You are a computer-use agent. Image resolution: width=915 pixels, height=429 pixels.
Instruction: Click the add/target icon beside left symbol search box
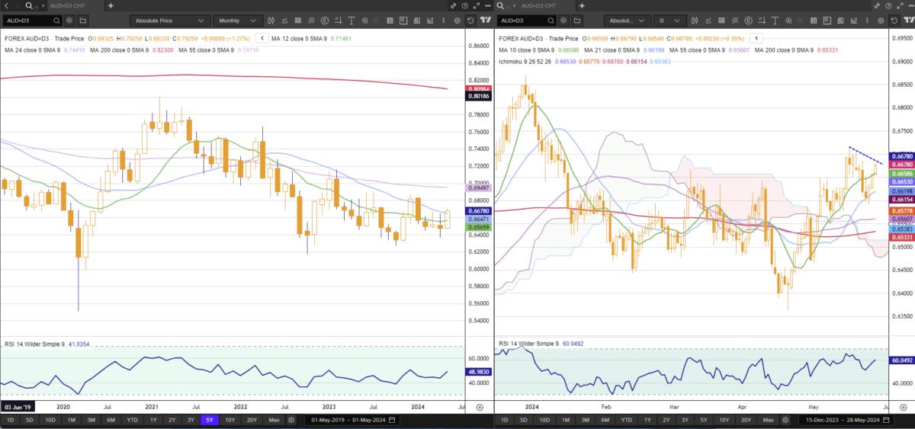[69, 21]
